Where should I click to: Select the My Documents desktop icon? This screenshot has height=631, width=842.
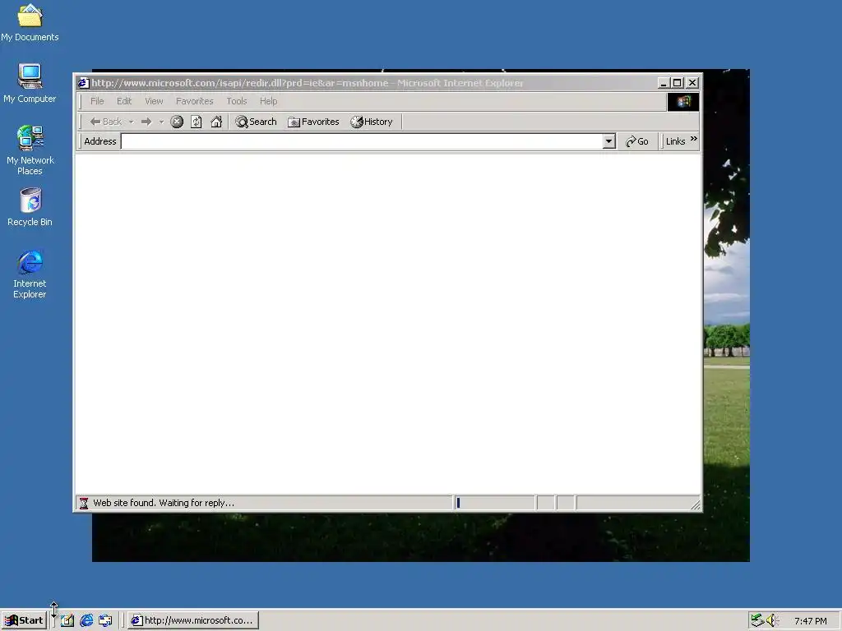(30, 23)
